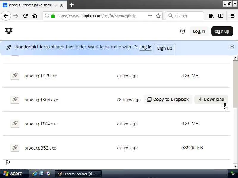The image size is (238, 178).
Task: Select the 3.39 MB size text
Action: pos(190,76)
